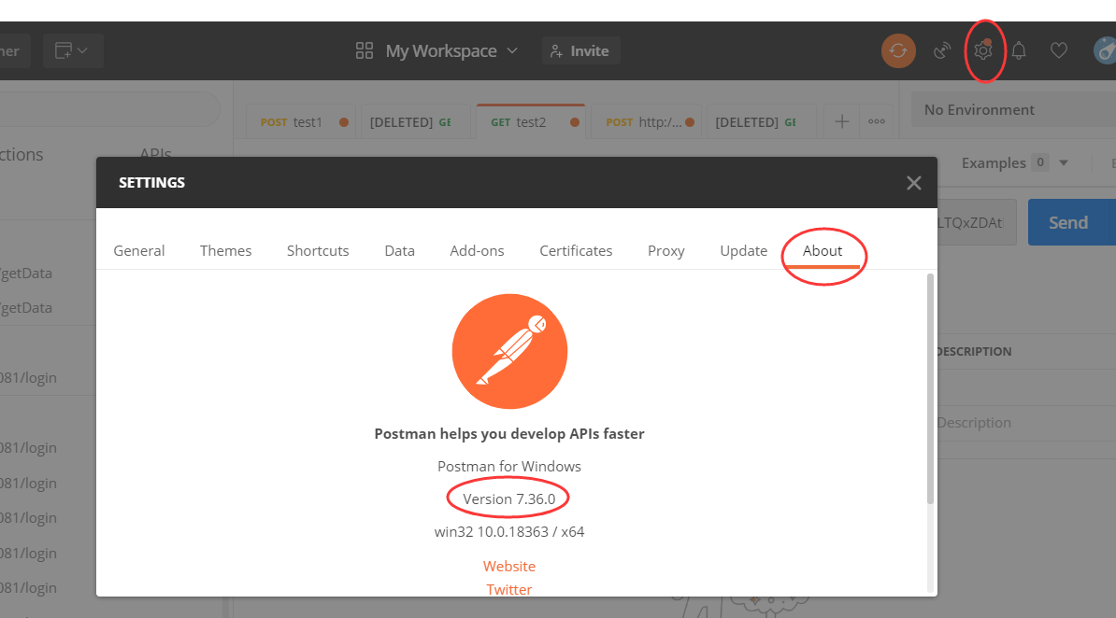1116x618 pixels.
Task: Click the Invite button
Action: click(580, 51)
